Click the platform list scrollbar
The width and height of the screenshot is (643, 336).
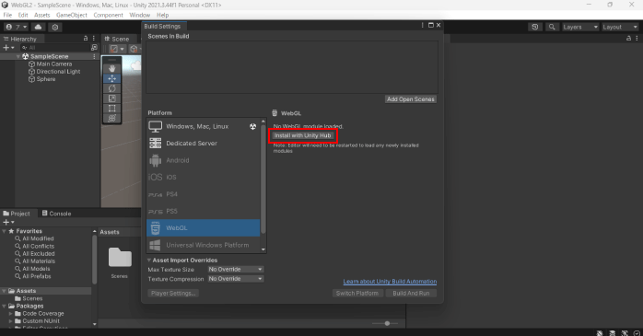point(263,179)
